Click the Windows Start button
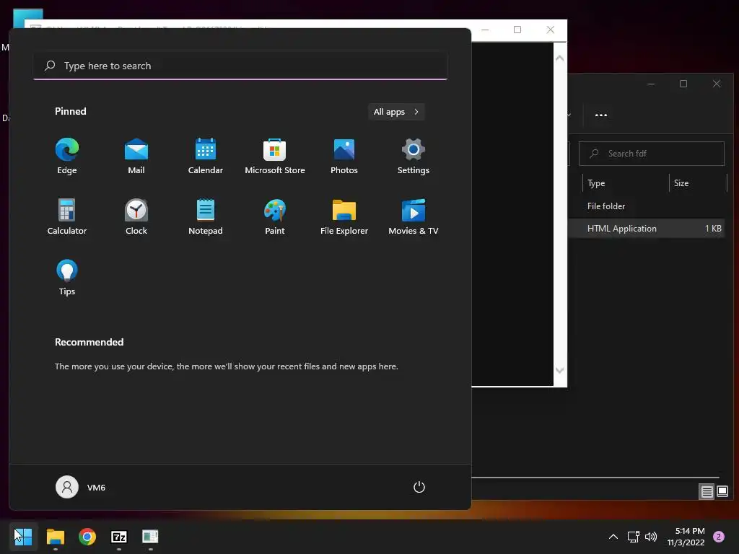This screenshot has height=554, width=739. point(23,537)
